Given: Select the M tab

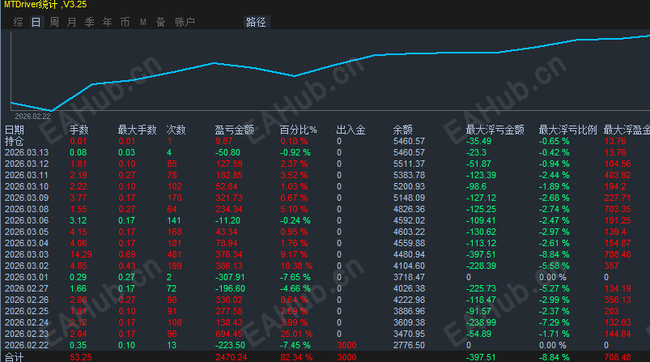Looking at the screenshot, I should tap(143, 22).
